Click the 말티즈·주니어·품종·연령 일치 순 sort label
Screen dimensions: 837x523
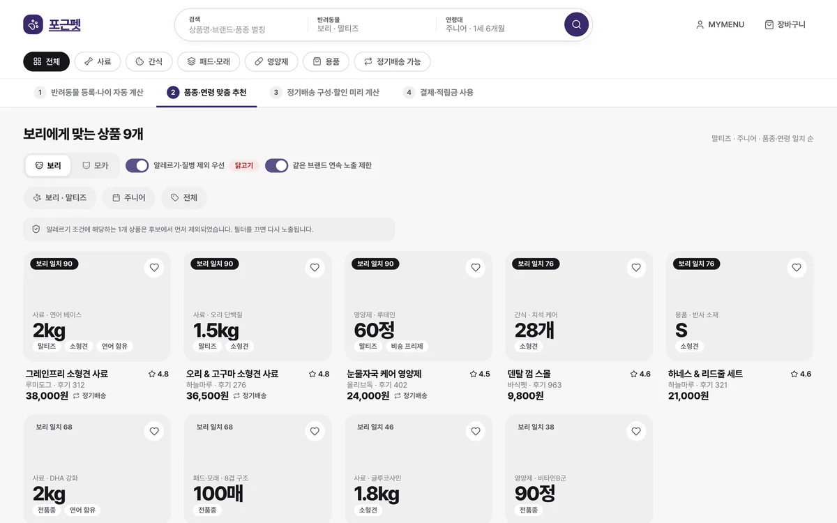(762, 139)
